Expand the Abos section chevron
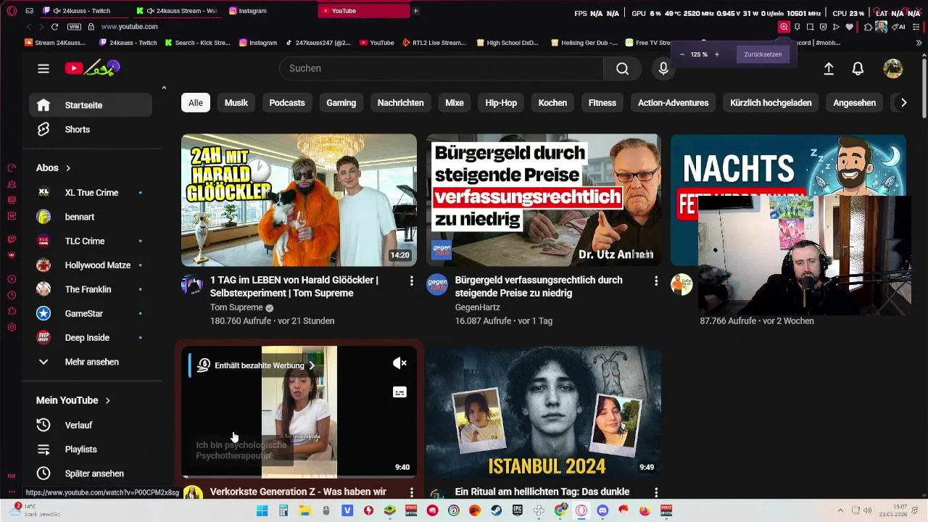Image resolution: width=928 pixels, height=522 pixels. tap(68, 168)
